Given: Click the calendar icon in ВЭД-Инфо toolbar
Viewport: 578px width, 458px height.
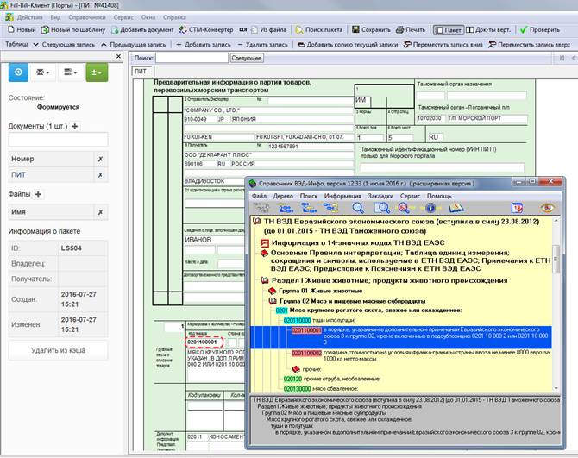Looking at the screenshot, I should (517, 208).
